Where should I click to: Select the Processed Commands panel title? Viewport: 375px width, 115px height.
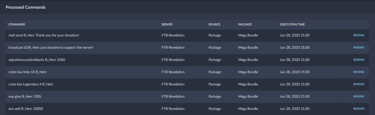26,7
